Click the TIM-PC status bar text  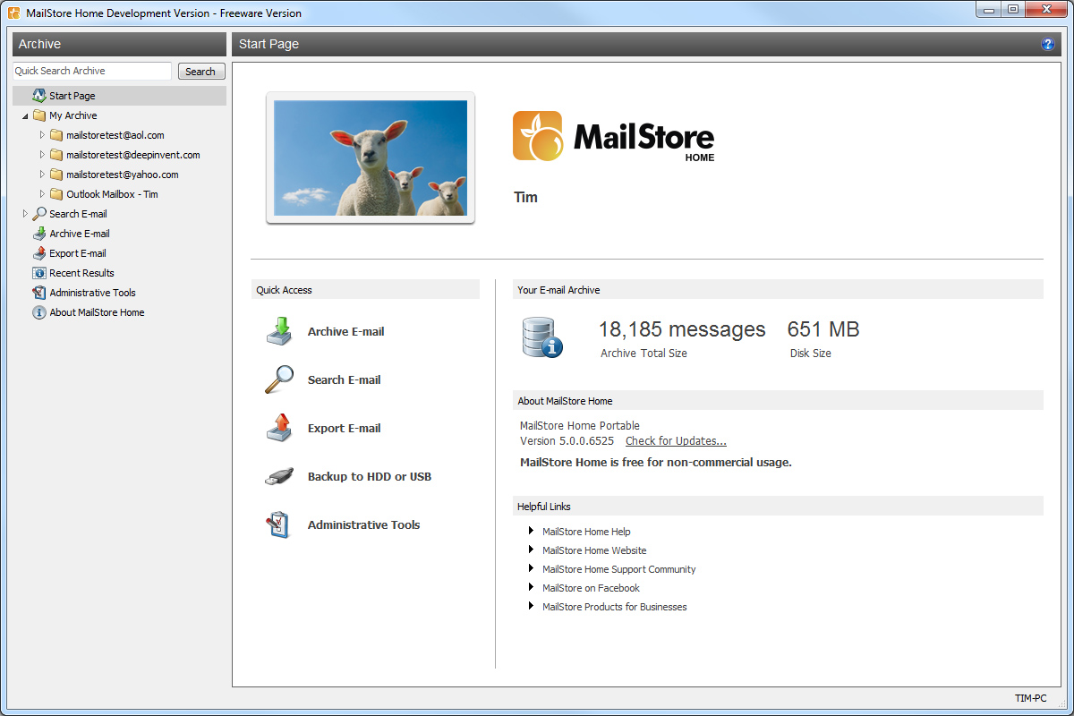point(1030,698)
